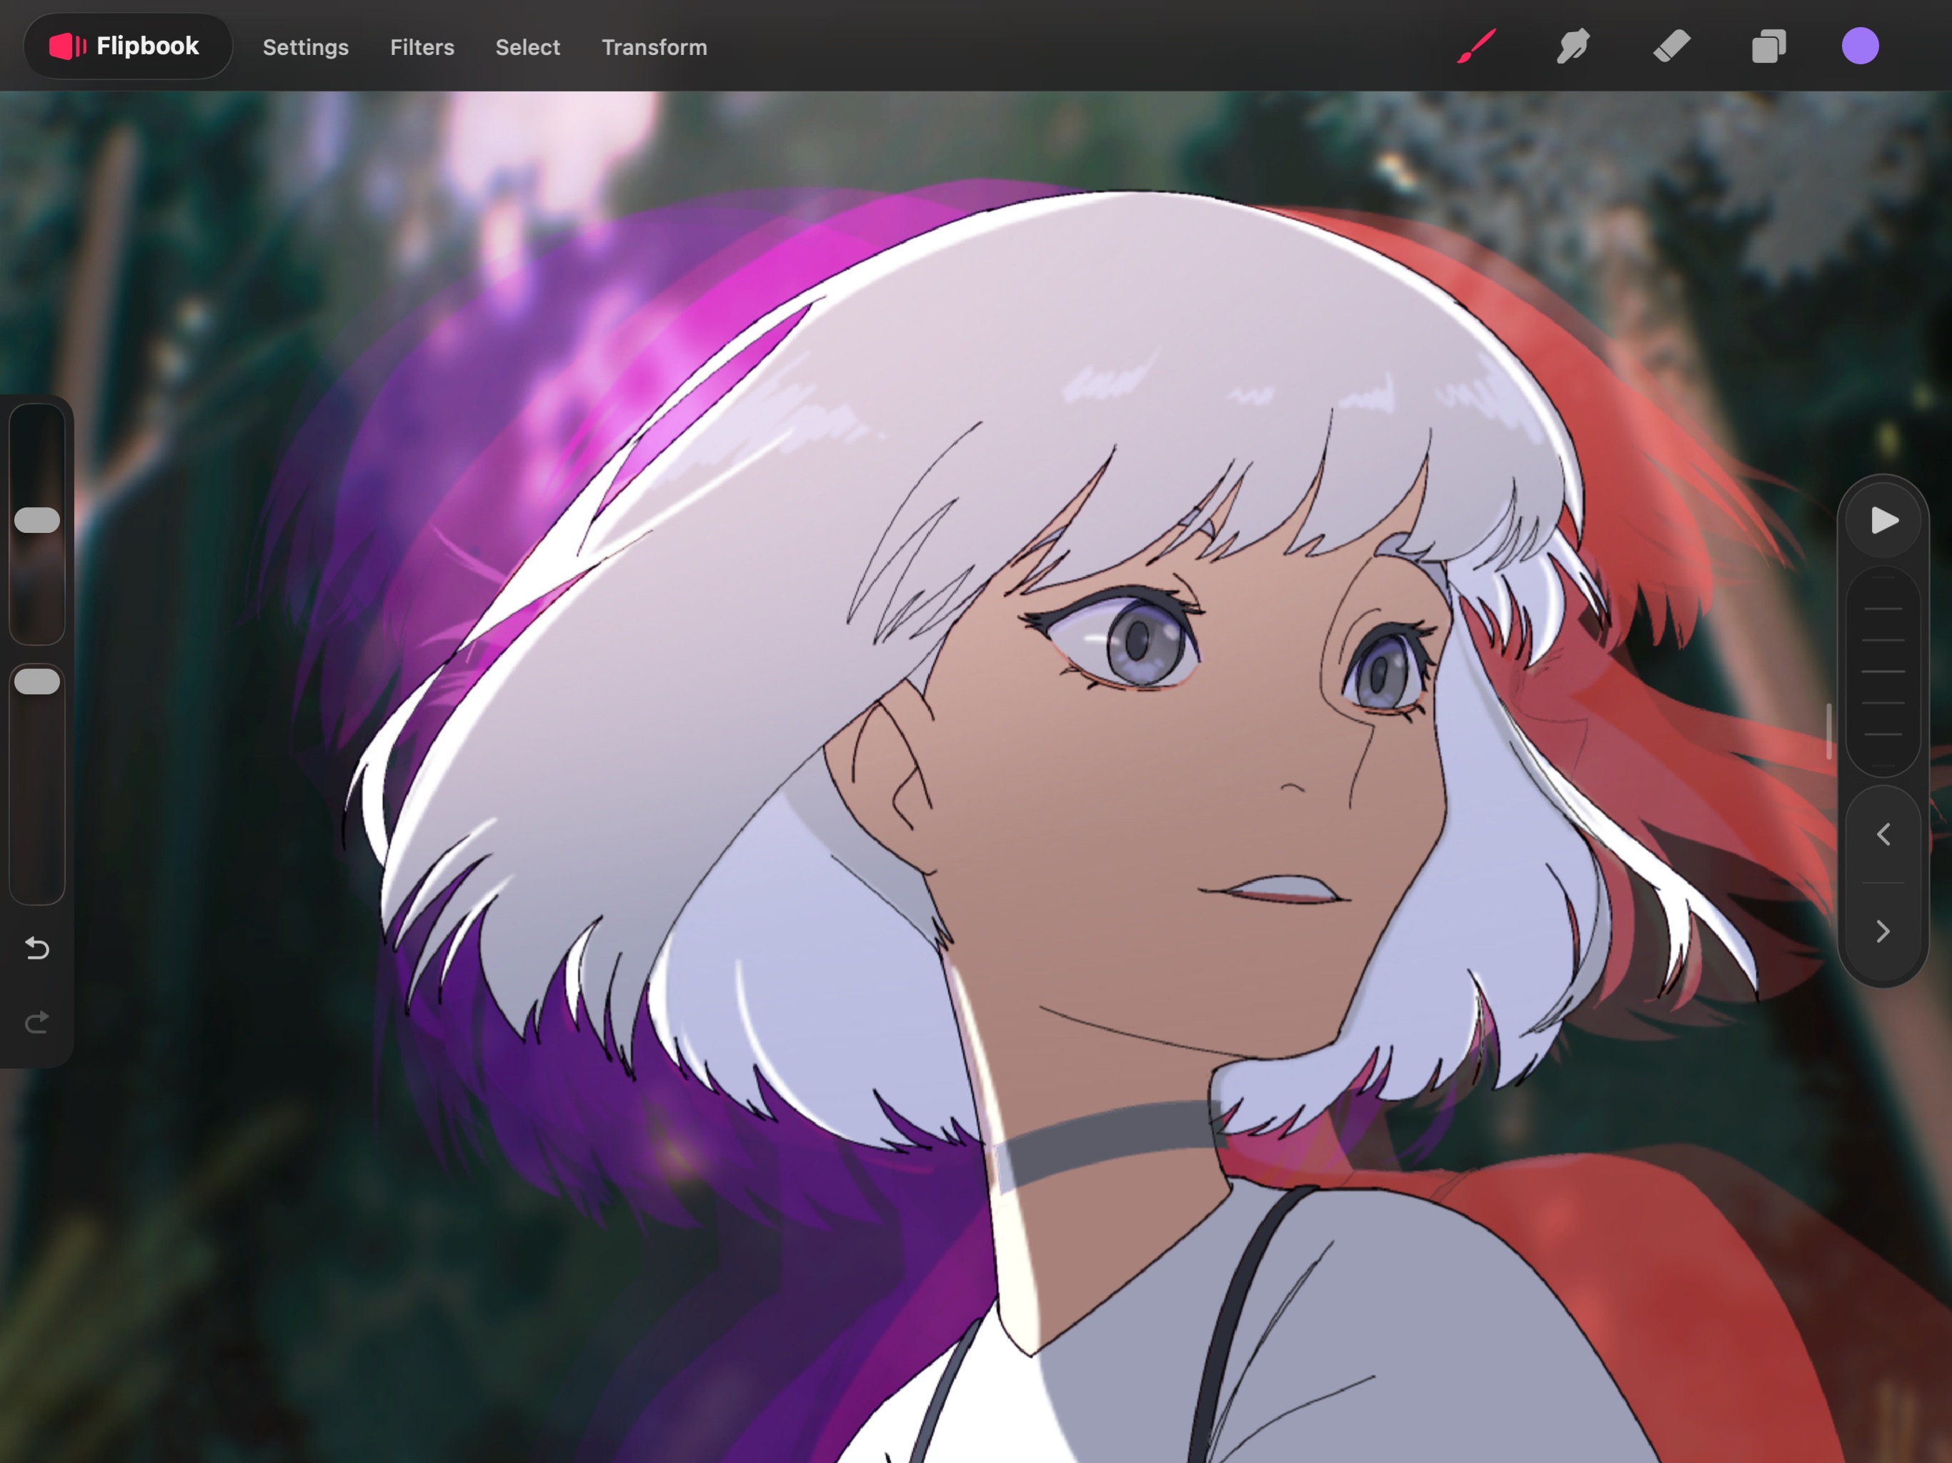Undo the last action

pos(37,949)
